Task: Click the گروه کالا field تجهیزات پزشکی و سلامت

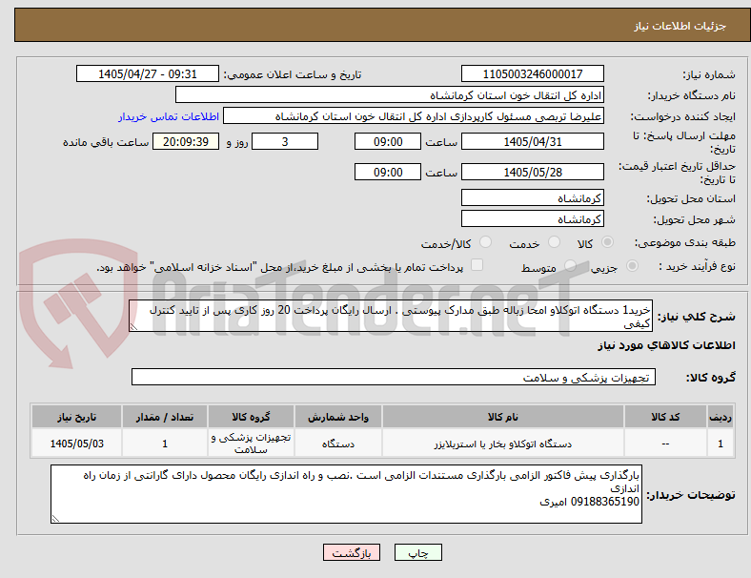Action: (394, 377)
